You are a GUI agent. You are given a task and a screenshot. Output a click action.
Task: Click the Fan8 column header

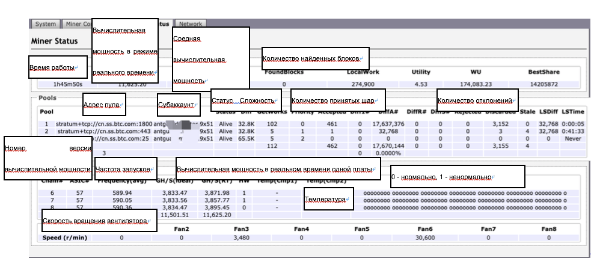coord(549,229)
